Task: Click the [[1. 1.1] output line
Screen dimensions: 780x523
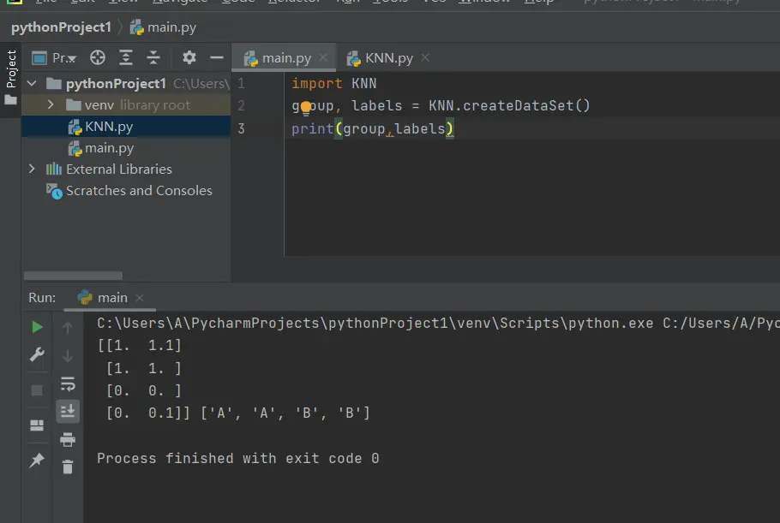Action: pyautogui.click(x=139, y=345)
